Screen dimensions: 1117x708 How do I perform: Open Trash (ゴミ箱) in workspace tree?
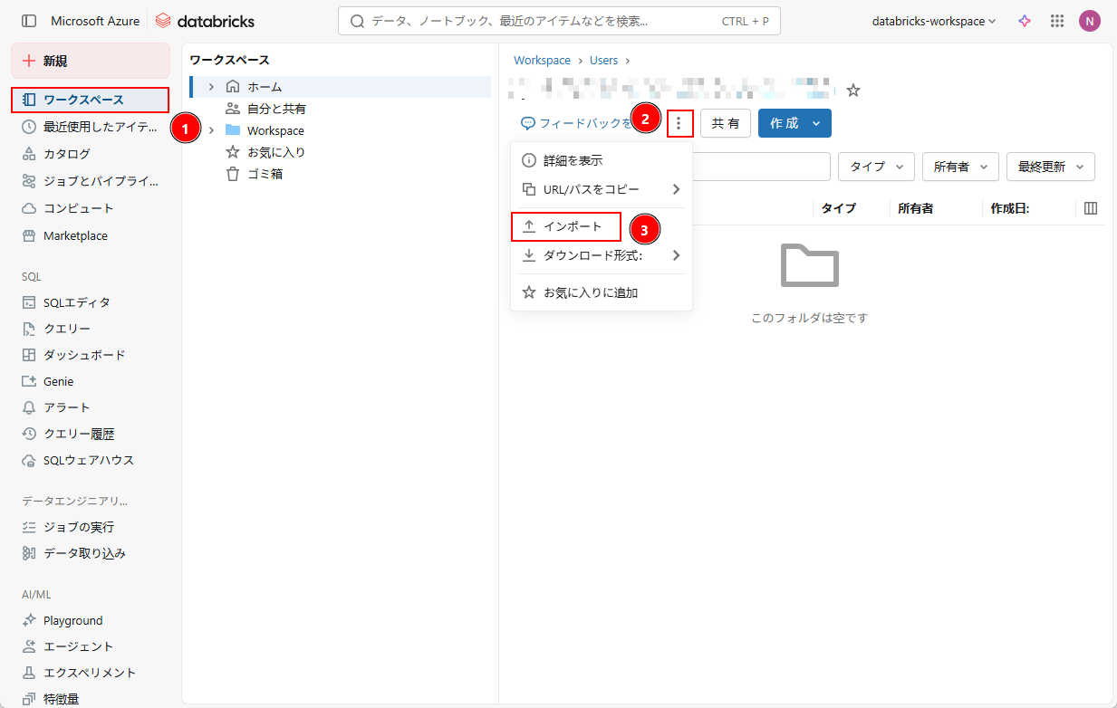coord(265,174)
